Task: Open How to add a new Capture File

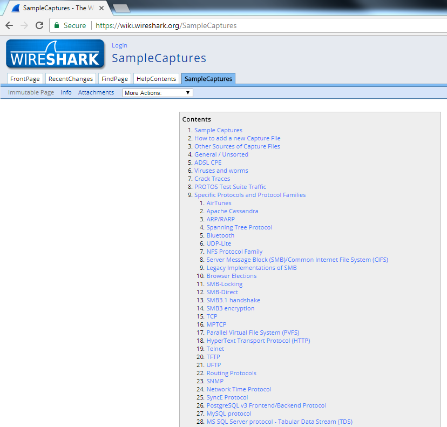Action: tap(237, 138)
